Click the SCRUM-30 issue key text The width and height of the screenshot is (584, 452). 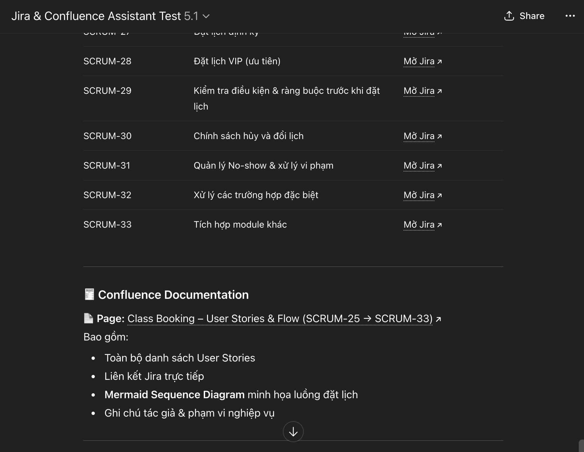point(107,136)
